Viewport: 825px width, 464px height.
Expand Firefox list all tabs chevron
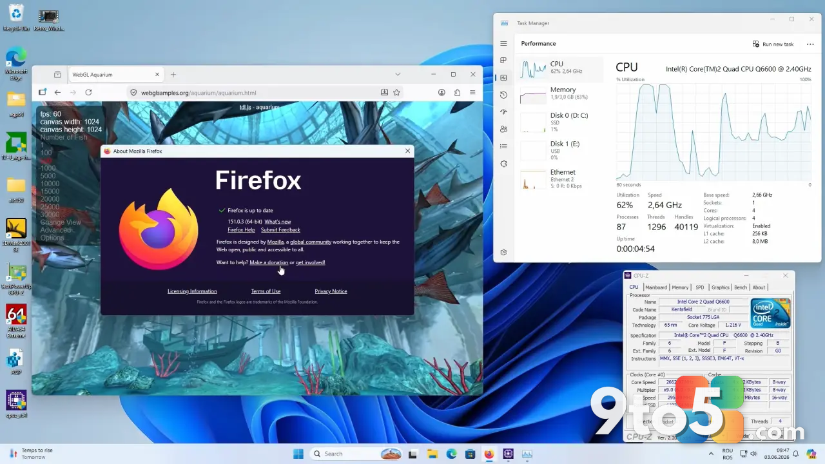(x=398, y=74)
